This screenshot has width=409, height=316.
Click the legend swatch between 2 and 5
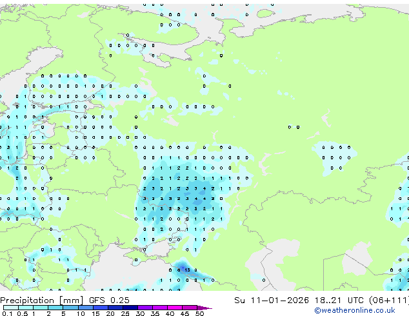[x=55, y=308]
